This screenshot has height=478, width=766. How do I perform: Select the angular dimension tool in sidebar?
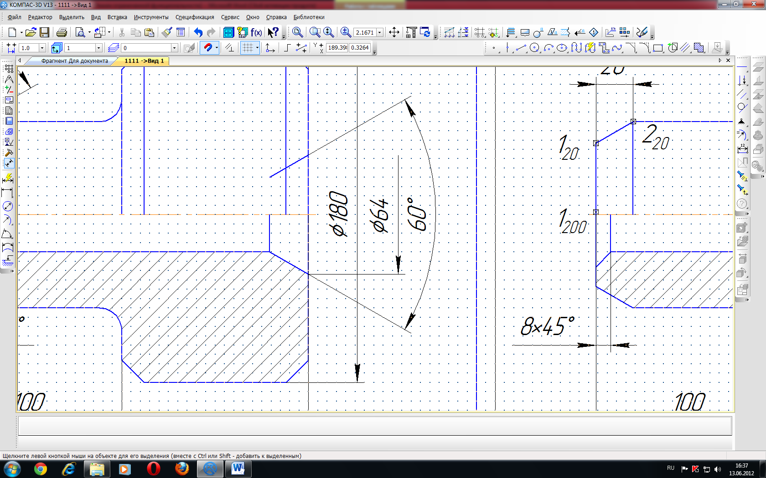(x=8, y=234)
